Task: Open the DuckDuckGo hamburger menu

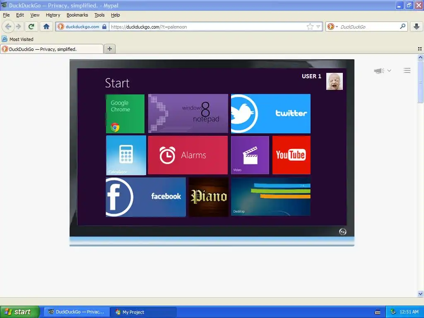Action: click(x=407, y=70)
